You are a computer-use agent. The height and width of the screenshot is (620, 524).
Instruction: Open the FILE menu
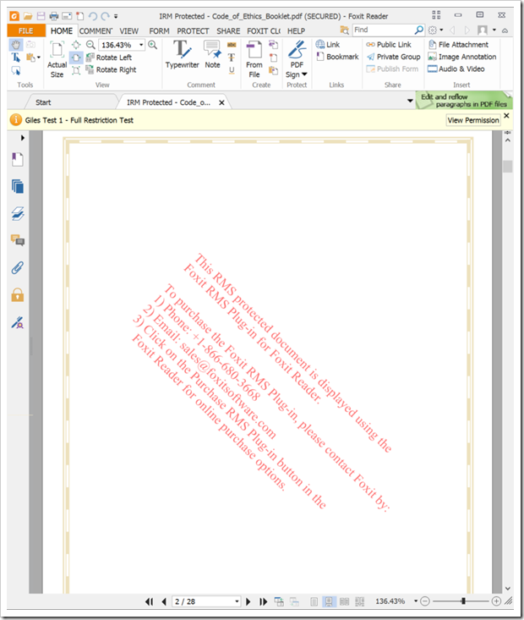point(25,31)
